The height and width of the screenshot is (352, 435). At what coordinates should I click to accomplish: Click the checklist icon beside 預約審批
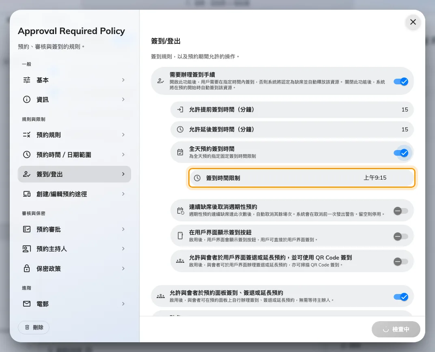pyautogui.click(x=27, y=229)
